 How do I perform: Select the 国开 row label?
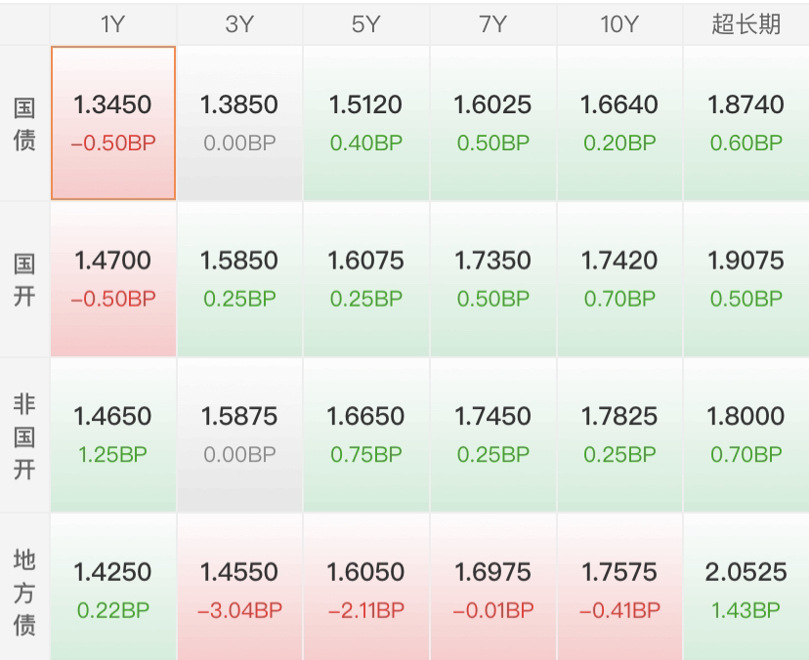tap(24, 279)
